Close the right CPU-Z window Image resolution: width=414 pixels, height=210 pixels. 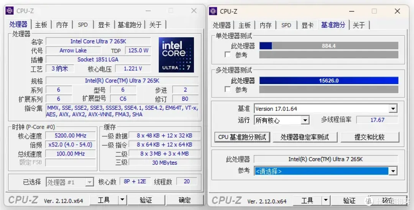(x=398, y=11)
